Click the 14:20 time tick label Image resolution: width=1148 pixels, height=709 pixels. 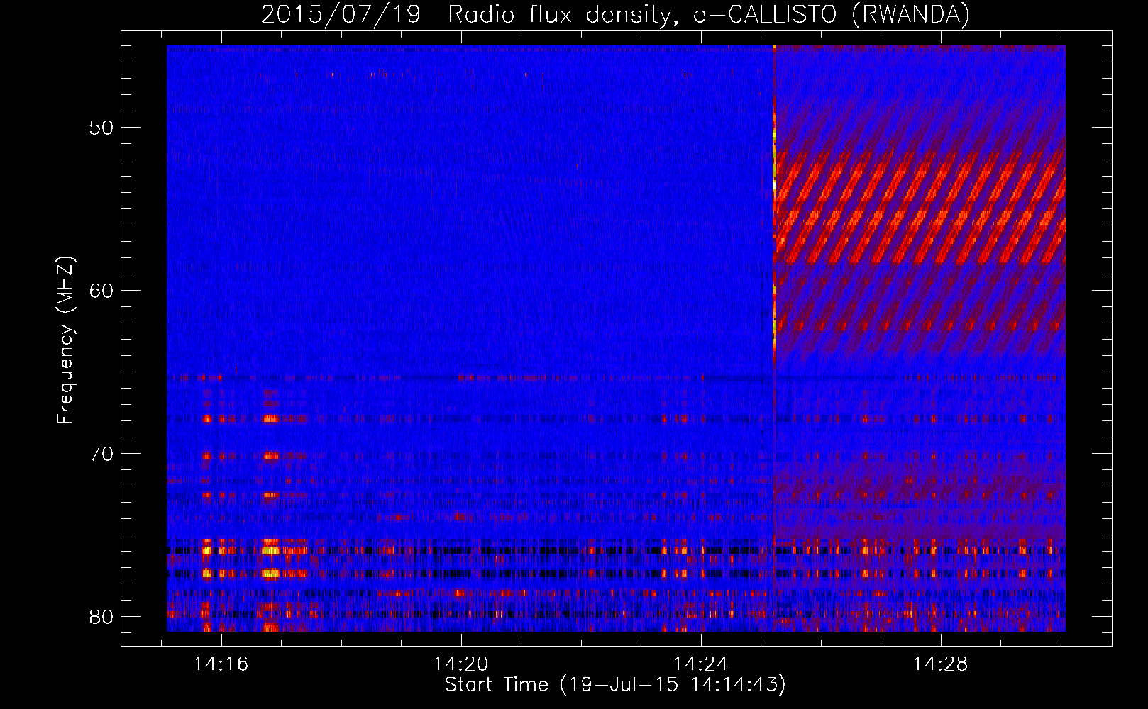461,664
